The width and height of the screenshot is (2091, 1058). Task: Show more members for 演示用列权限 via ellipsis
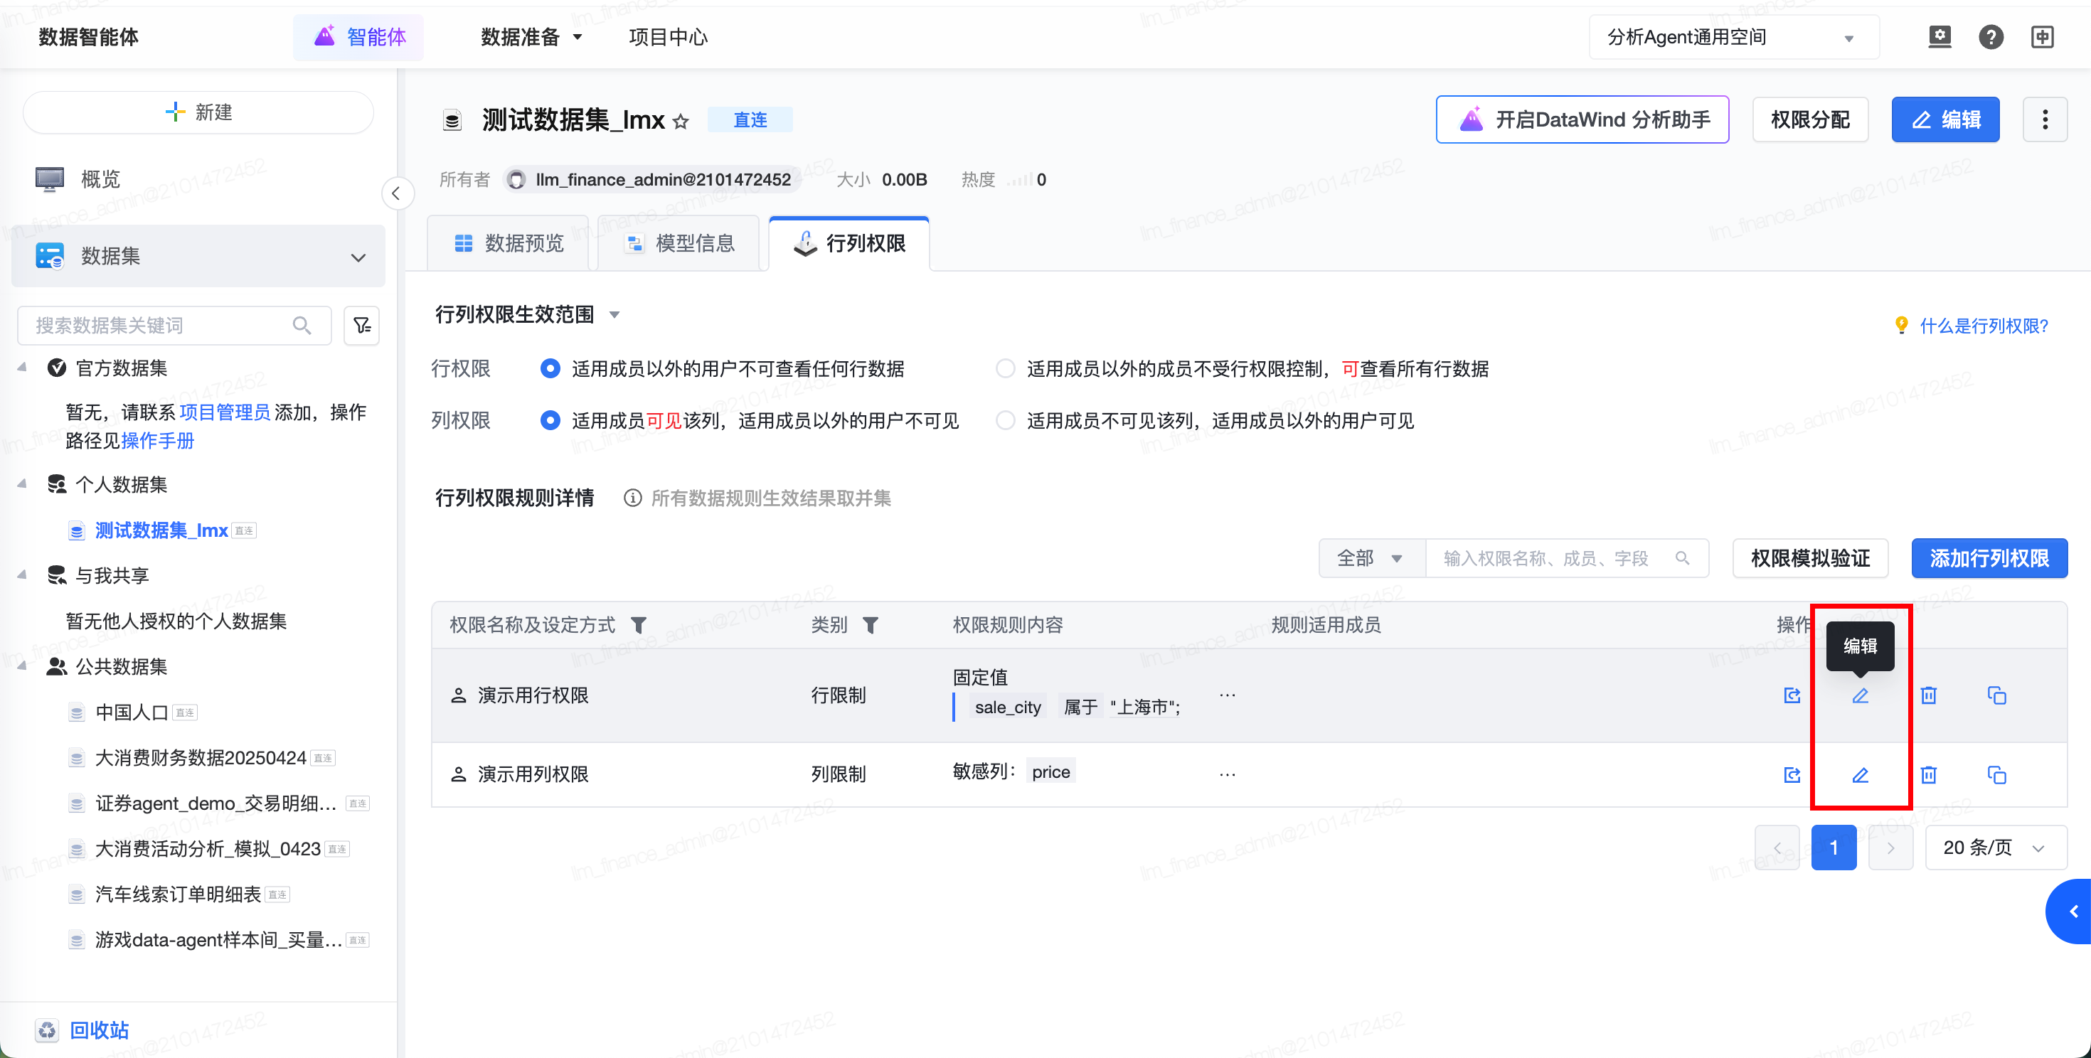[1228, 775]
